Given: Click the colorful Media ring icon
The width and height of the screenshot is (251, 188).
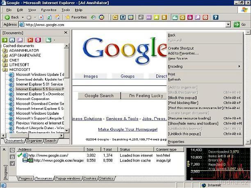Looking at the screenshot, I should [101, 17].
